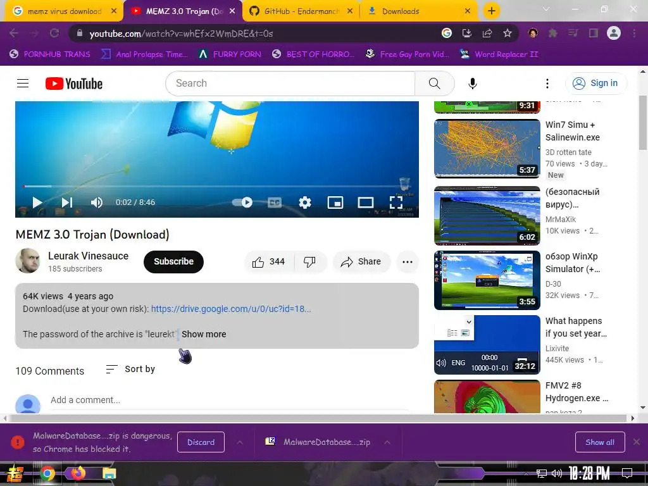
Task: Open Chrome extensions puzzle icon
Action: 552,33
